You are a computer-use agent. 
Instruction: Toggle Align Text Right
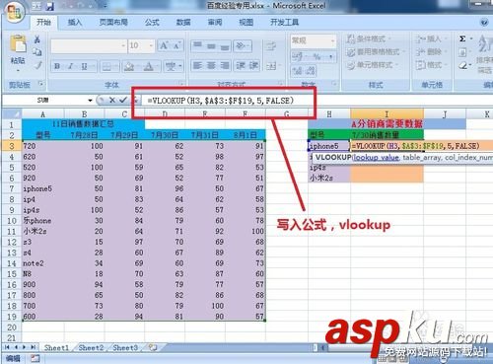tap(225, 66)
